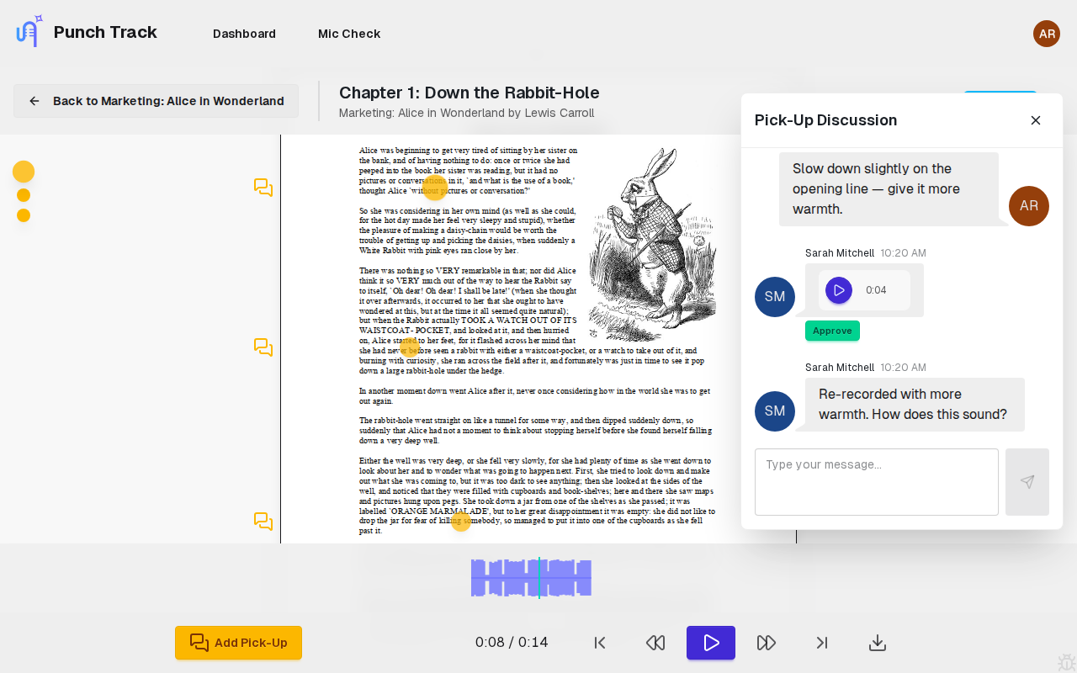Screen dimensions: 1077x673
Task: Download the chapter audio file
Action: coord(877,642)
